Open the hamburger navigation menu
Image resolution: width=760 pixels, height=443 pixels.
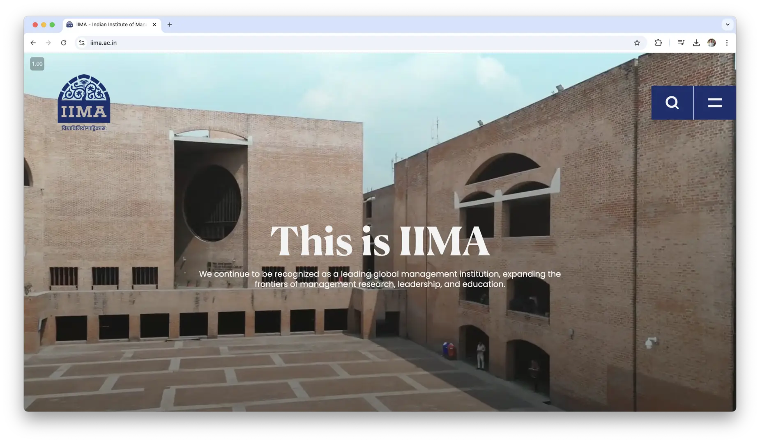click(715, 103)
